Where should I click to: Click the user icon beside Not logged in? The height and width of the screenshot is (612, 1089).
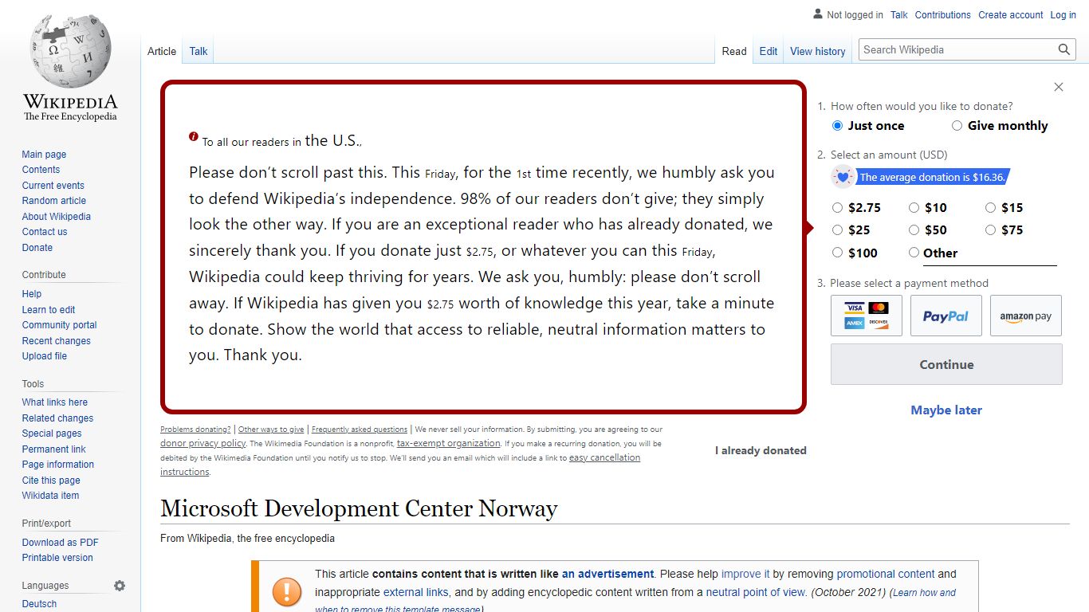click(818, 14)
